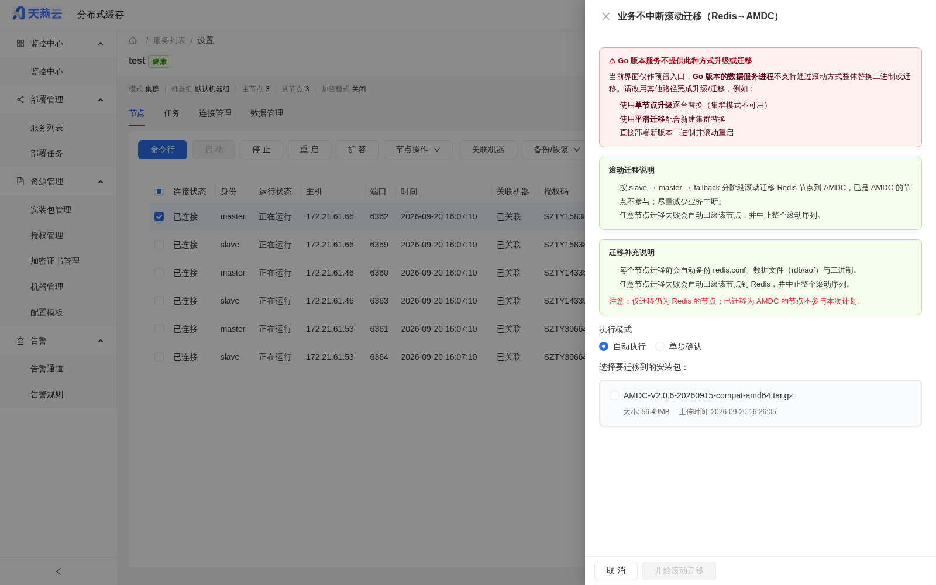The width and height of the screenshot is (936, 585).
Task: Collapse the 告警 menu group chevron
Action: [x=101, y=341]
